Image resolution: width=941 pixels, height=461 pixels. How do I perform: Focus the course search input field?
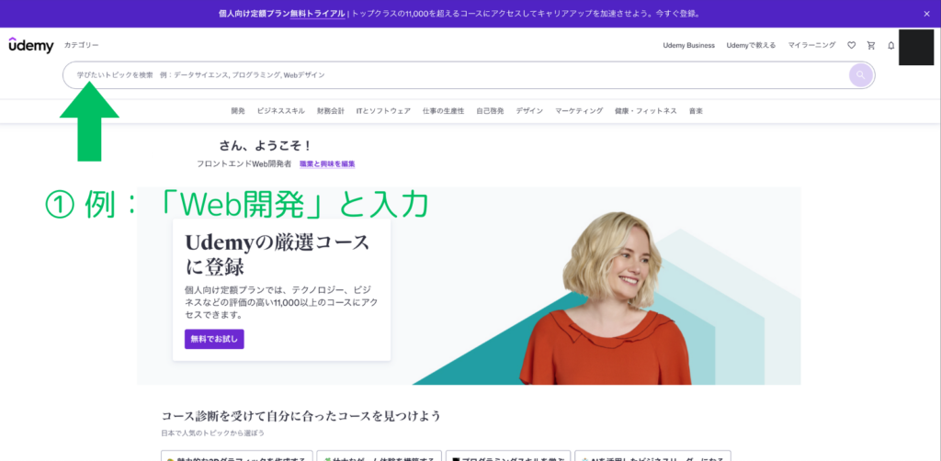point(469,75)
